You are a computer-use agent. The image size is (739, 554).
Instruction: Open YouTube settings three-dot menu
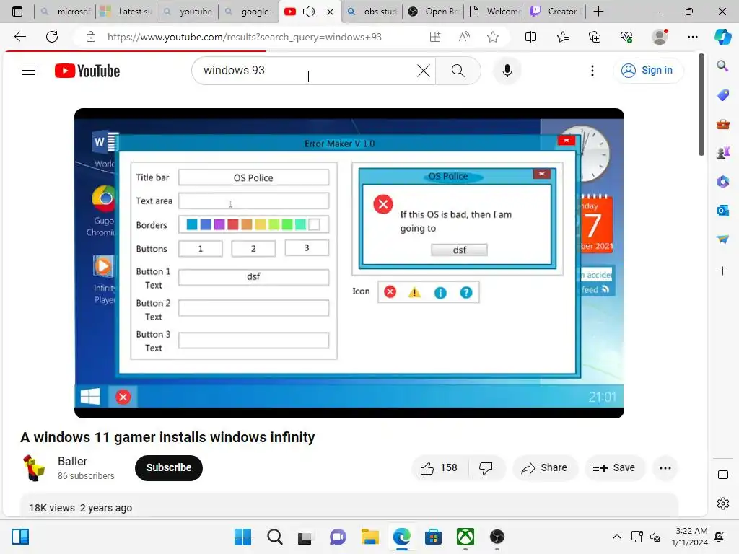point(592,71)
